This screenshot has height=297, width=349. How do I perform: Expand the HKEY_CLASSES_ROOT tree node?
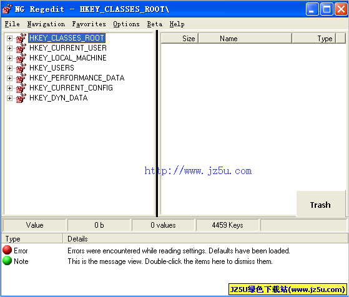coord(9,38)
